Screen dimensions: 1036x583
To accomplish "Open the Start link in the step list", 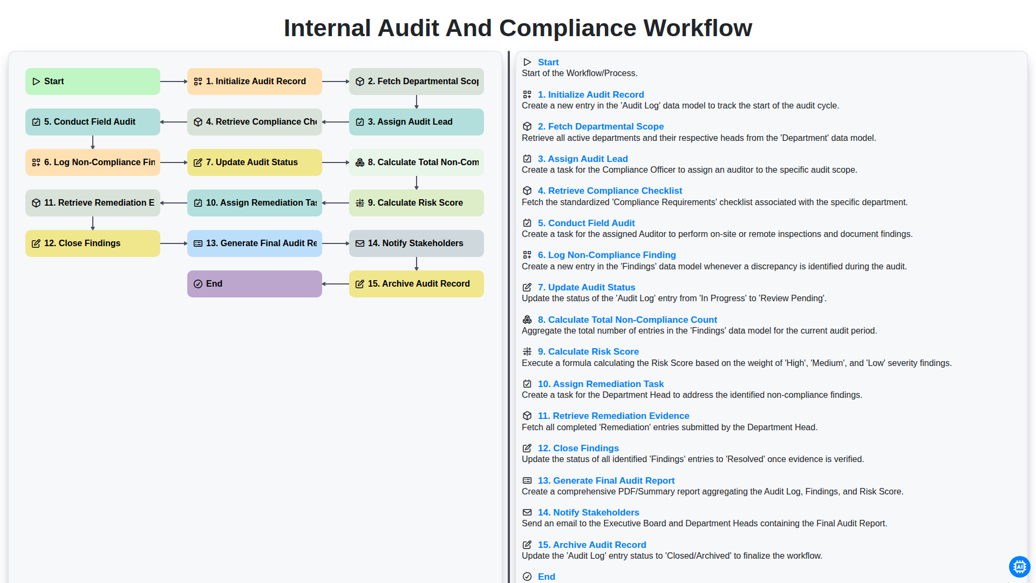I will (x=548, y=62).
